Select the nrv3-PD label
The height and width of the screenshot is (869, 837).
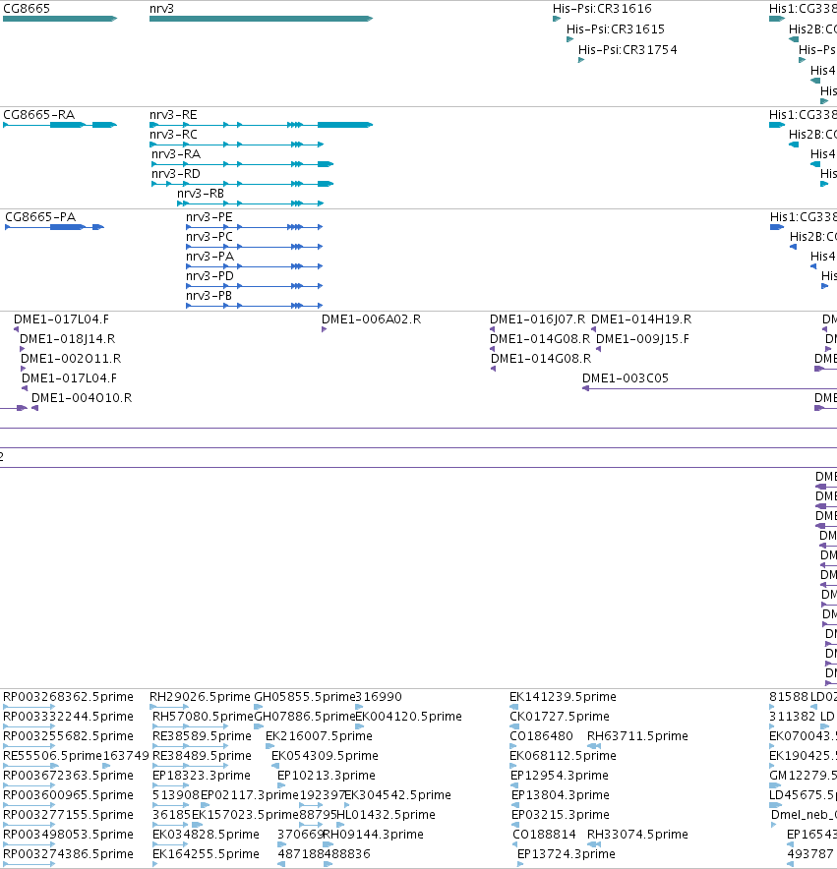point(209,276)
